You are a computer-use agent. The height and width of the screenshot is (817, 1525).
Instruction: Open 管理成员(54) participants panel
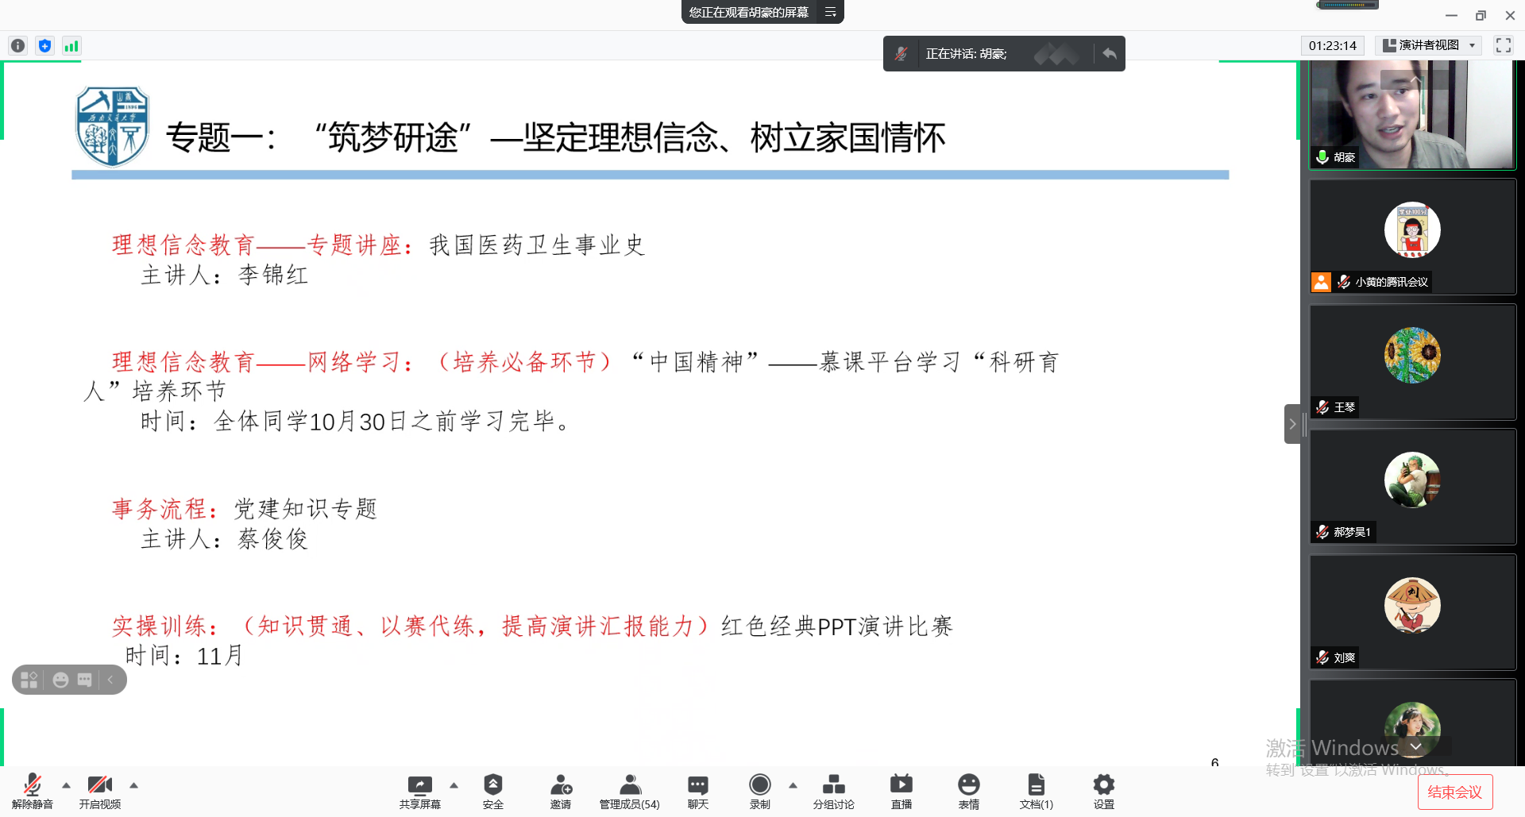click(630, 786)
